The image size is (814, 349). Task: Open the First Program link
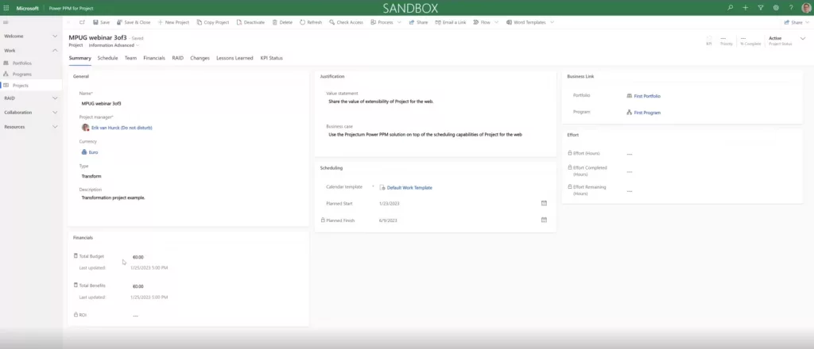[647, 113]
